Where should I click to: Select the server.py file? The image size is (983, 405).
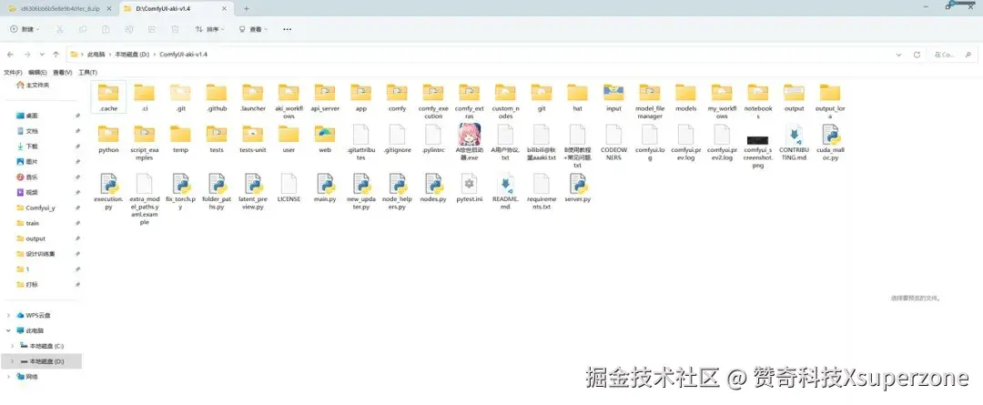click(577, 188)
